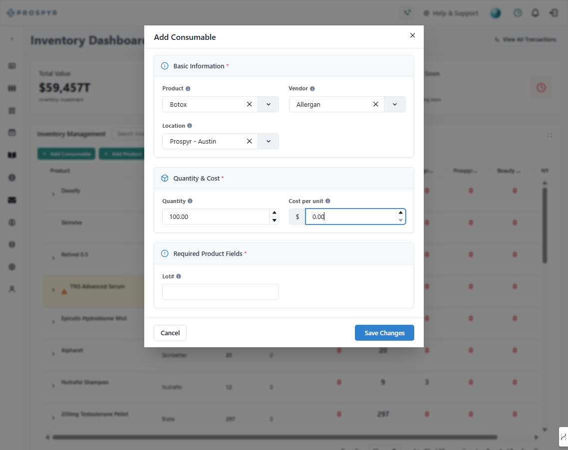Open Help & Support
This screenshot has width=568, height=450.
click(x=451, y=13)
